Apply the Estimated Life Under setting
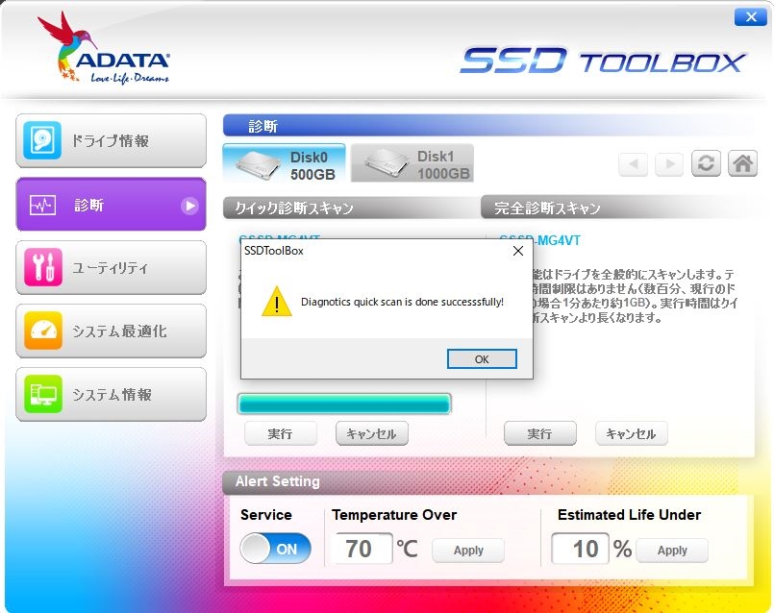Viewport: 774px width, 613px height. tap(672, 551)
